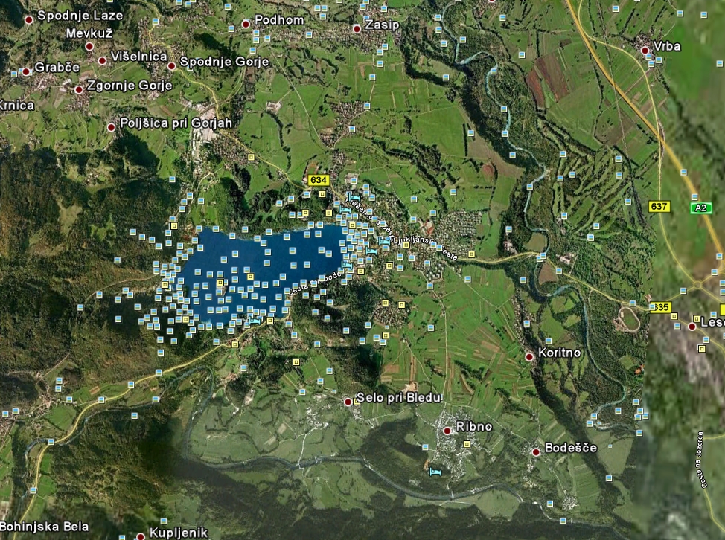Open the Vrba village placemark dot

645,51
